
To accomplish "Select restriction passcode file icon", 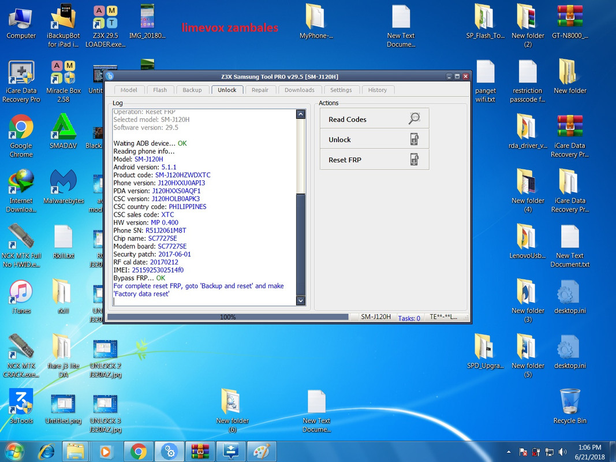I will (x=528, y=81).
